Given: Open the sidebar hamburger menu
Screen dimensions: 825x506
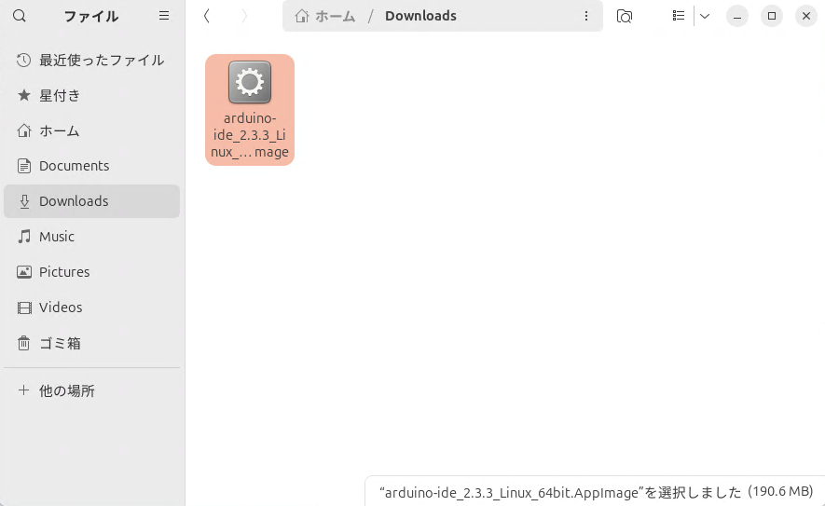Looking at the screenshot, I should [x=164, y=16].
